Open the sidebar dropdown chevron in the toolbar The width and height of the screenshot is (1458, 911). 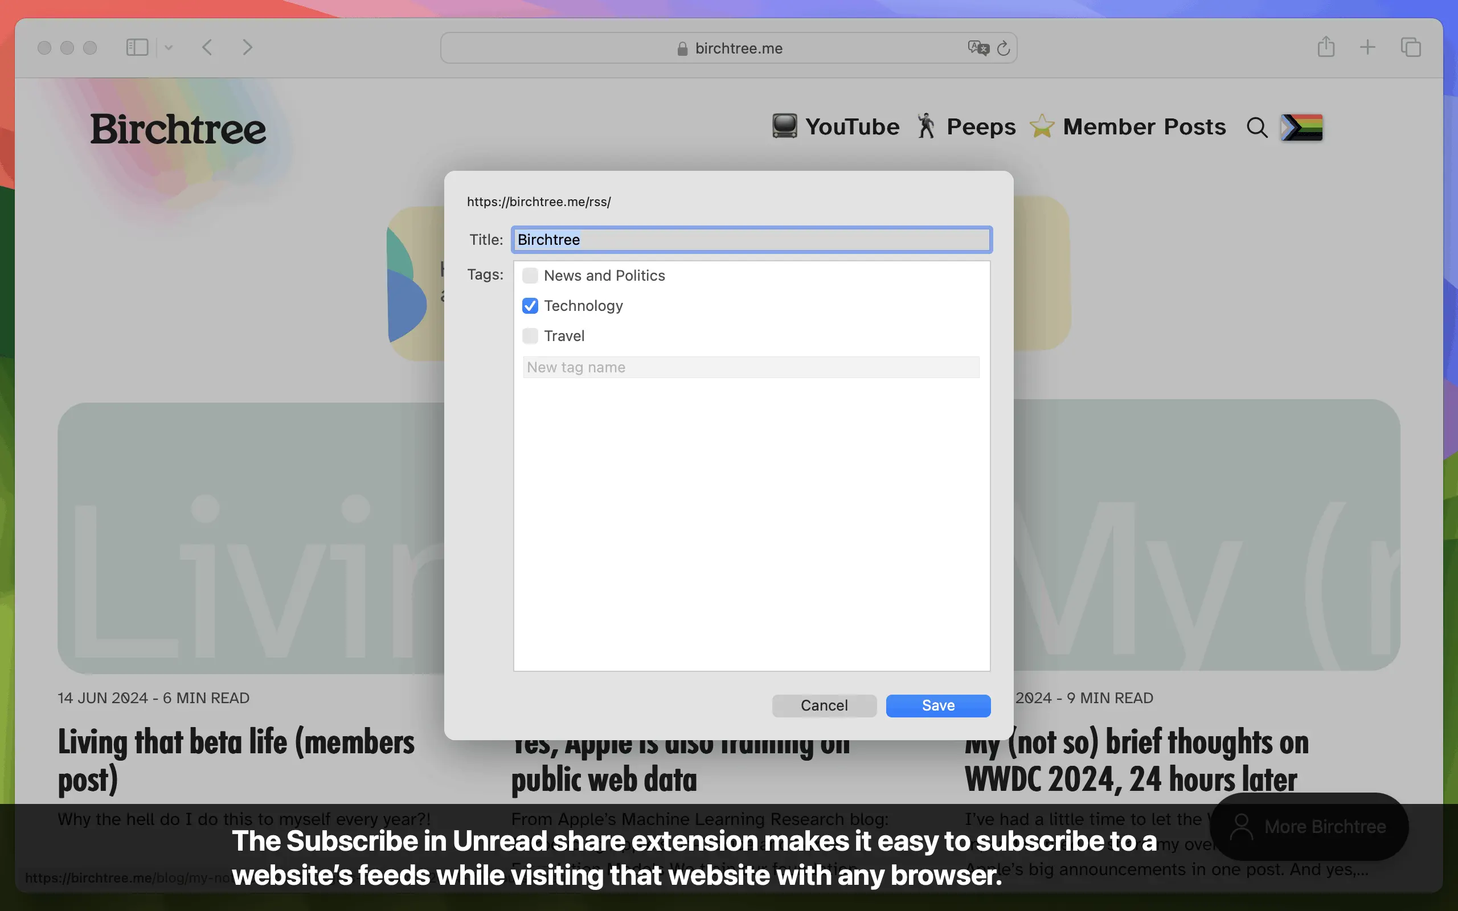pyautogui.click(x=169, y=48)
